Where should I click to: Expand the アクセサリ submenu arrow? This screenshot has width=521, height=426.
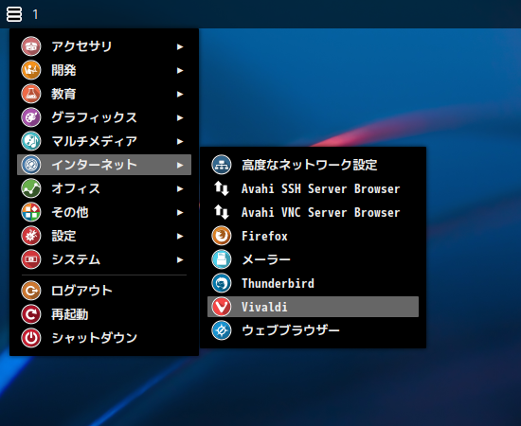pyautogui.click(x=180, y=46)
